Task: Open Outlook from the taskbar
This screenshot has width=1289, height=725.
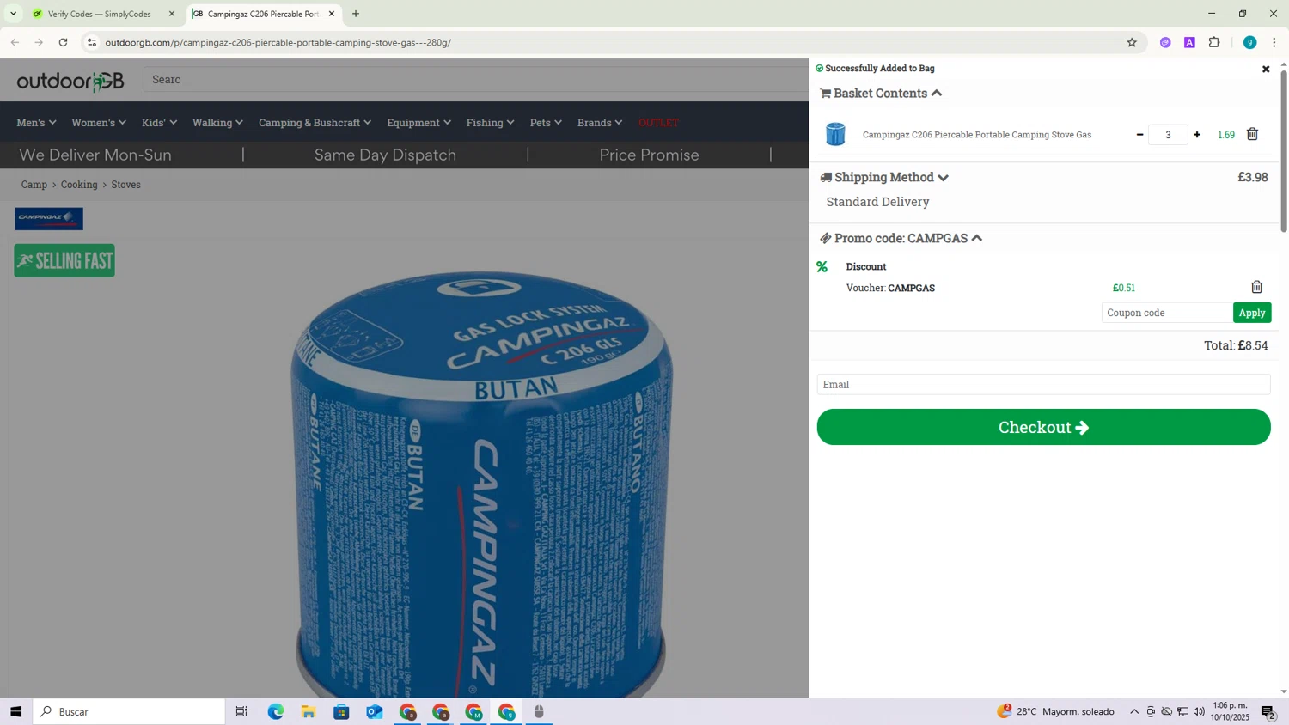Action: [x=375, y=711]
